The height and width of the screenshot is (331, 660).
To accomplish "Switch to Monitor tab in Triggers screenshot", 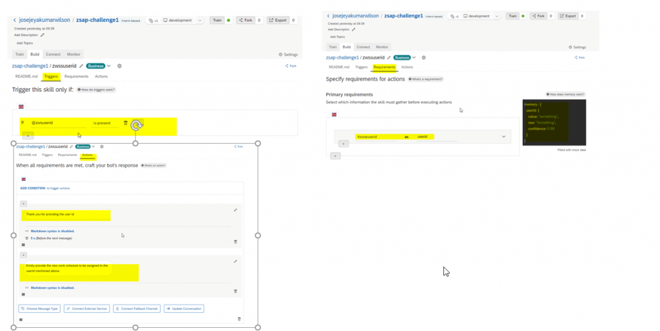I will (73, 54).
